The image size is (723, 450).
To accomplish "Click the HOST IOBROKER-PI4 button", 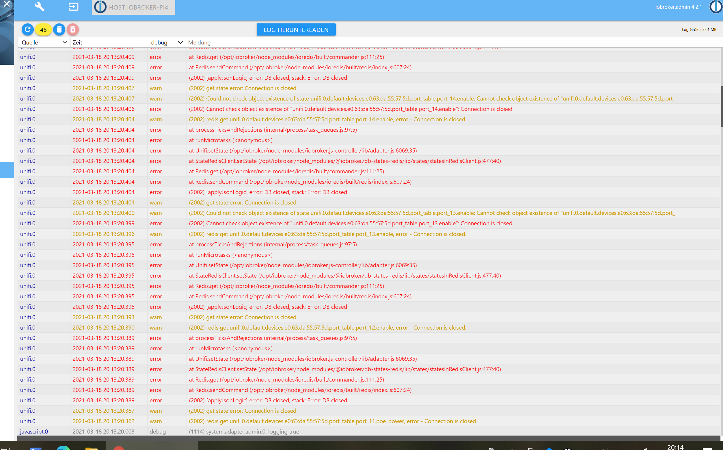I will tap(133, 7).
